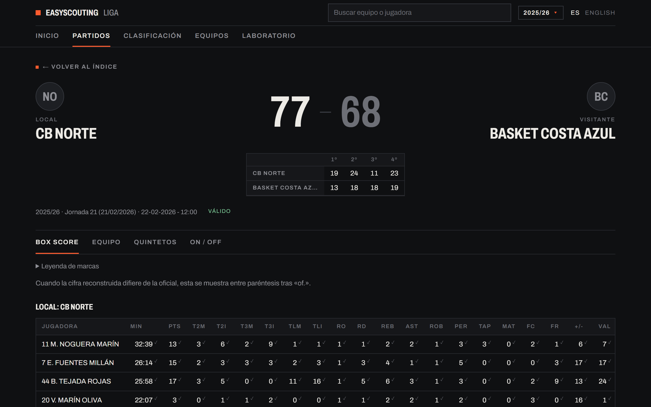Click the Basket Costa Azul BC badge

pos(601,96)
